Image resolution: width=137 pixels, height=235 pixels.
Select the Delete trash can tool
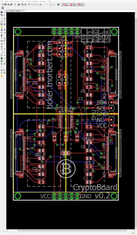coord(2,29)
